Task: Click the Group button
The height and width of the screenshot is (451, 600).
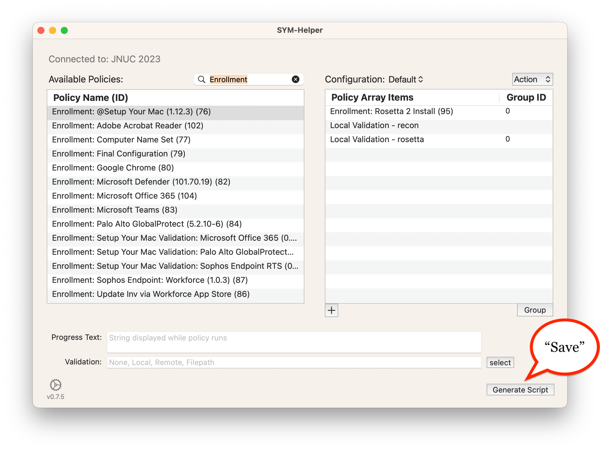Action: click(x=535, y=310)
